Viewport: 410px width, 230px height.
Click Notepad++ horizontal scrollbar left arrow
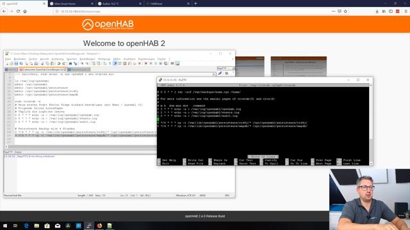6,146
